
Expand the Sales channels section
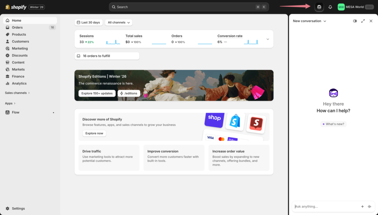17,93
